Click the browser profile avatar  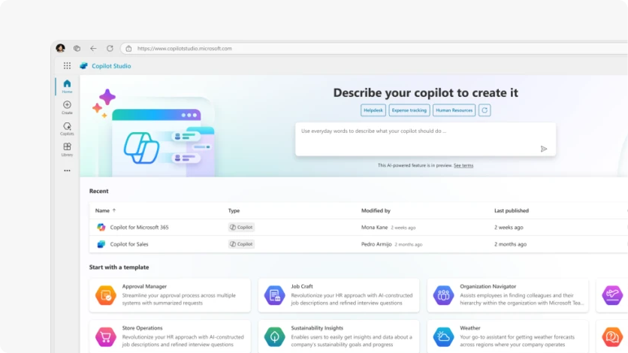tap(61, 48)
